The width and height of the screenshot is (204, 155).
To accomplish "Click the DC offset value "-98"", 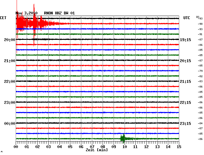I will (200, 24).
